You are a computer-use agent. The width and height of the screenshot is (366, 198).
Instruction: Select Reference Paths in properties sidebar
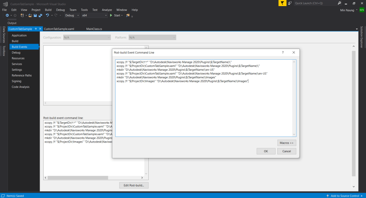point(21,75)
